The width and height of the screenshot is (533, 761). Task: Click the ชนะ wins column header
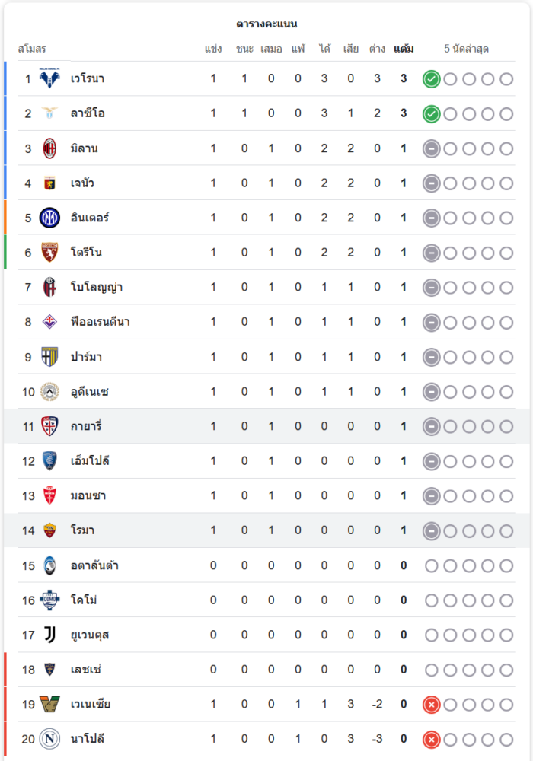tap(244, 49)
